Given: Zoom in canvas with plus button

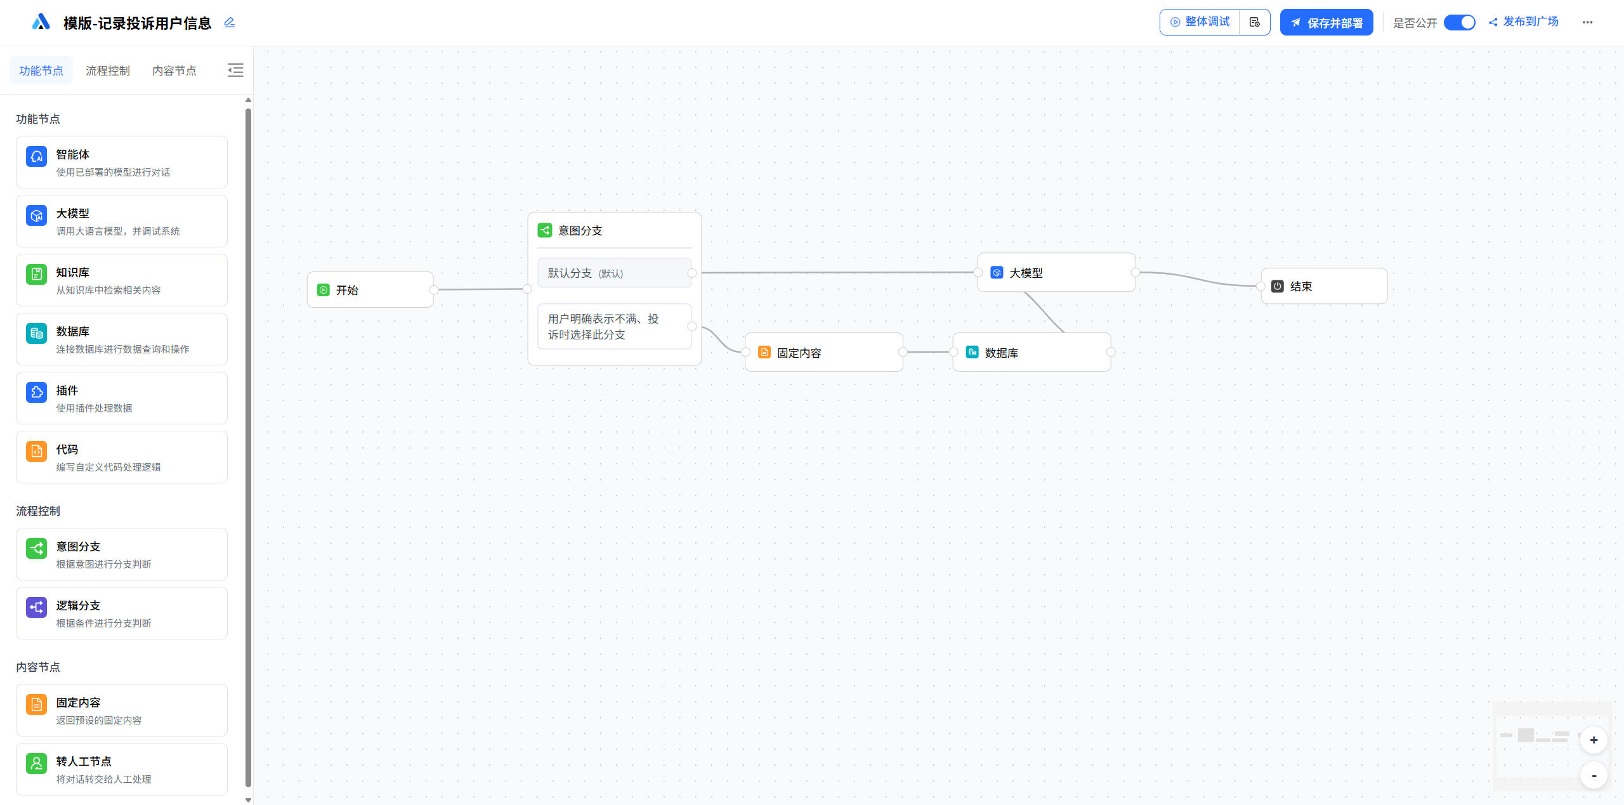Looking at the screenshot, I should (x=1594, y=740).
